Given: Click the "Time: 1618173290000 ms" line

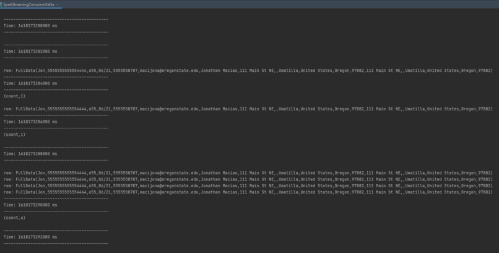Looking at the screenshot, I should (x=30, y=205).
